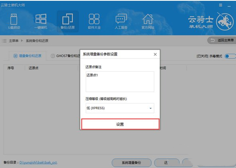Click the list icon beside 主菜单
Image resolution: width=236 pixels, height=168 pixels.
tap(4, 41)
